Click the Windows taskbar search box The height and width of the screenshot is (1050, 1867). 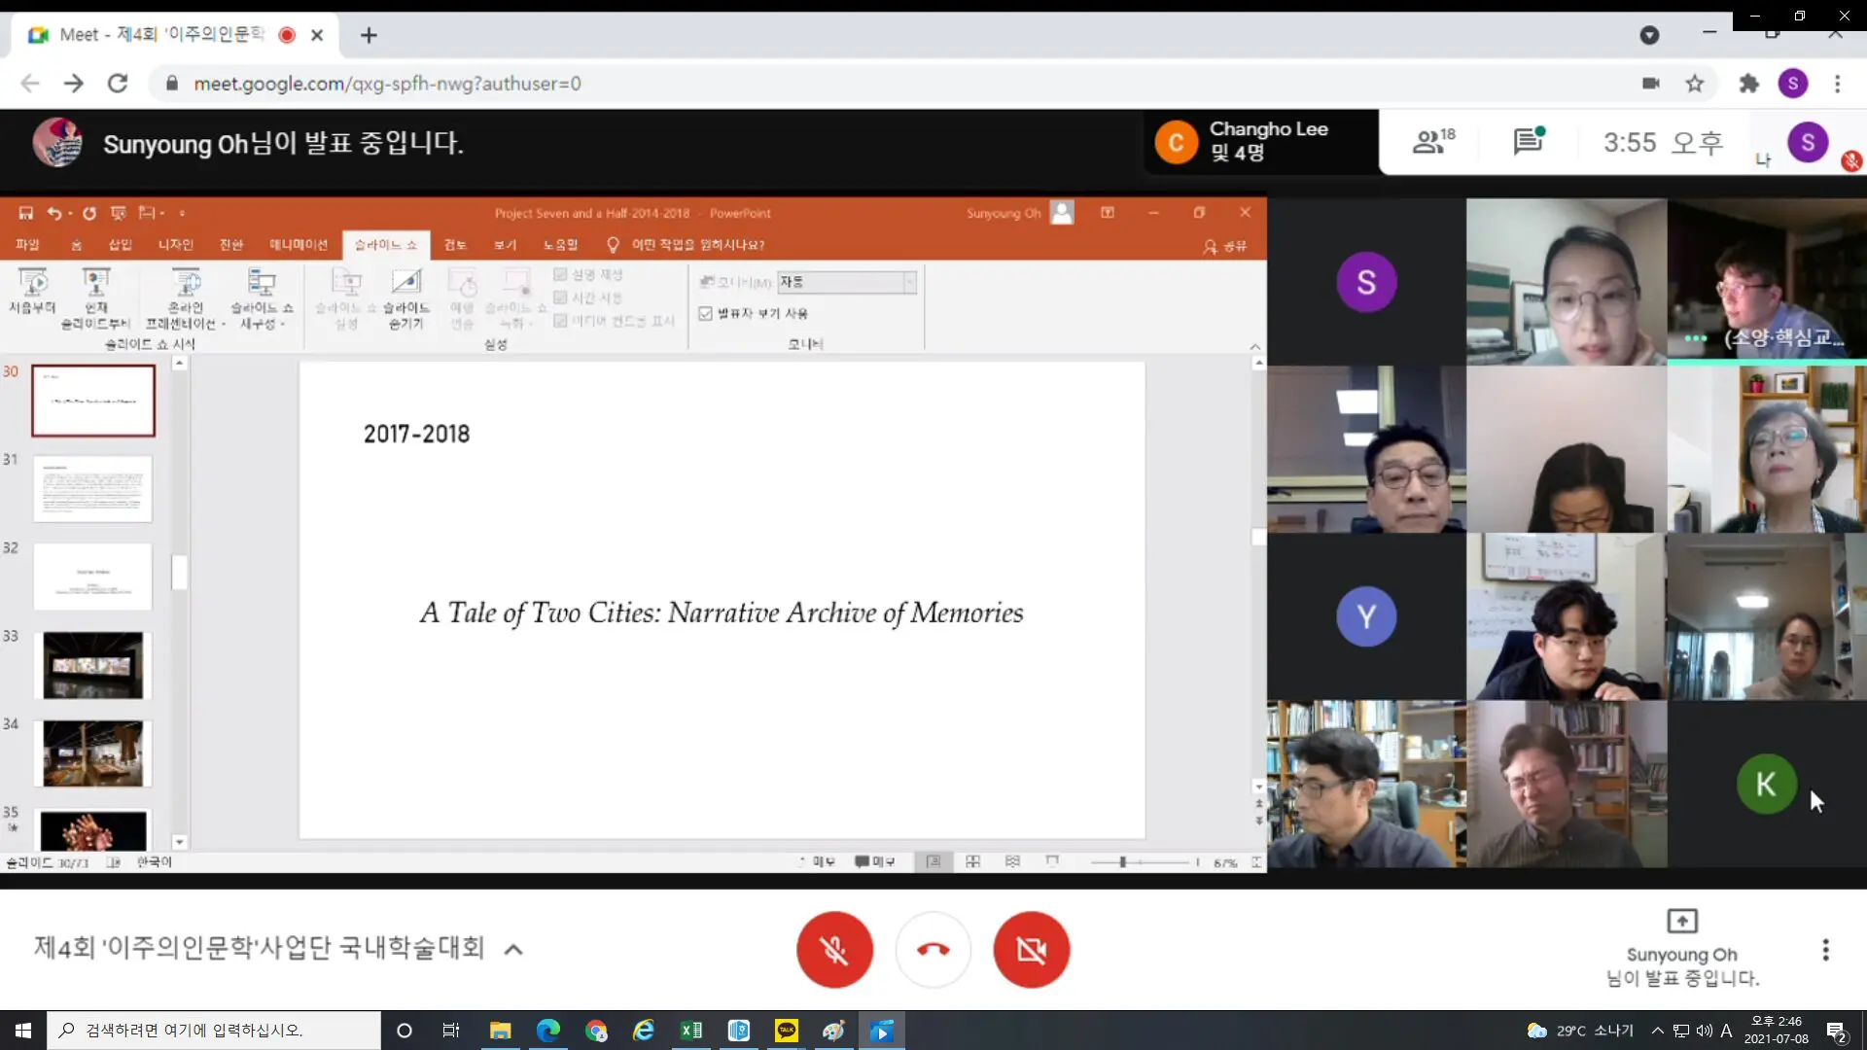tap(214, 1031)
